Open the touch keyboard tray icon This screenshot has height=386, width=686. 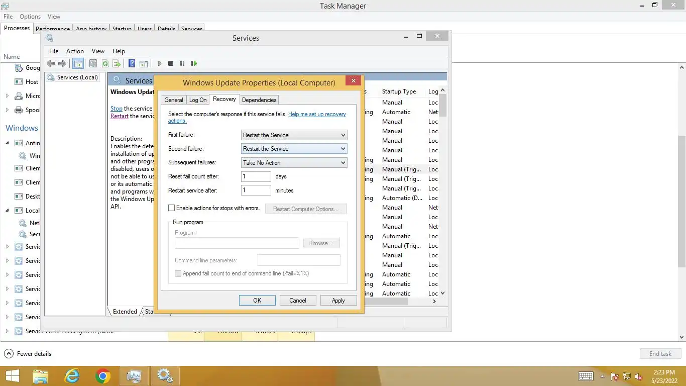(x=586, y=376)
